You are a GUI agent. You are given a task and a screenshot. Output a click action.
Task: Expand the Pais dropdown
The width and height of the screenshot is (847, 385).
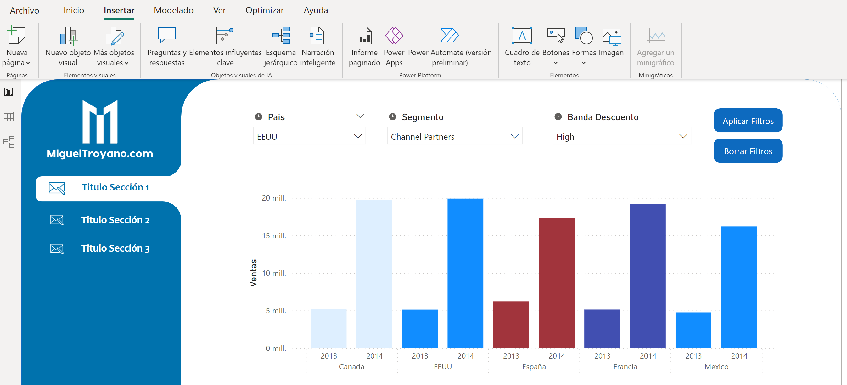[x=358, y=136]
